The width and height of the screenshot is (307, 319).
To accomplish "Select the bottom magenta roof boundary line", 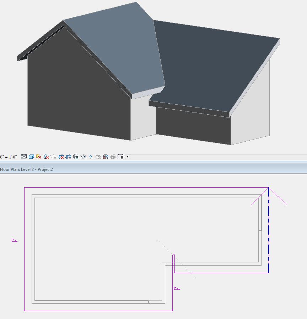I will point(98,311).
